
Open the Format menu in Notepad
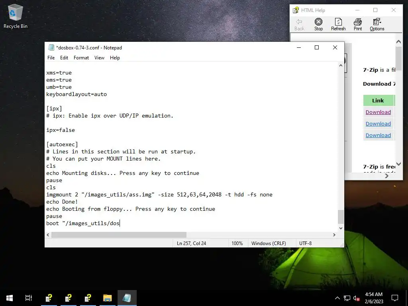click(x=81, y=58)
